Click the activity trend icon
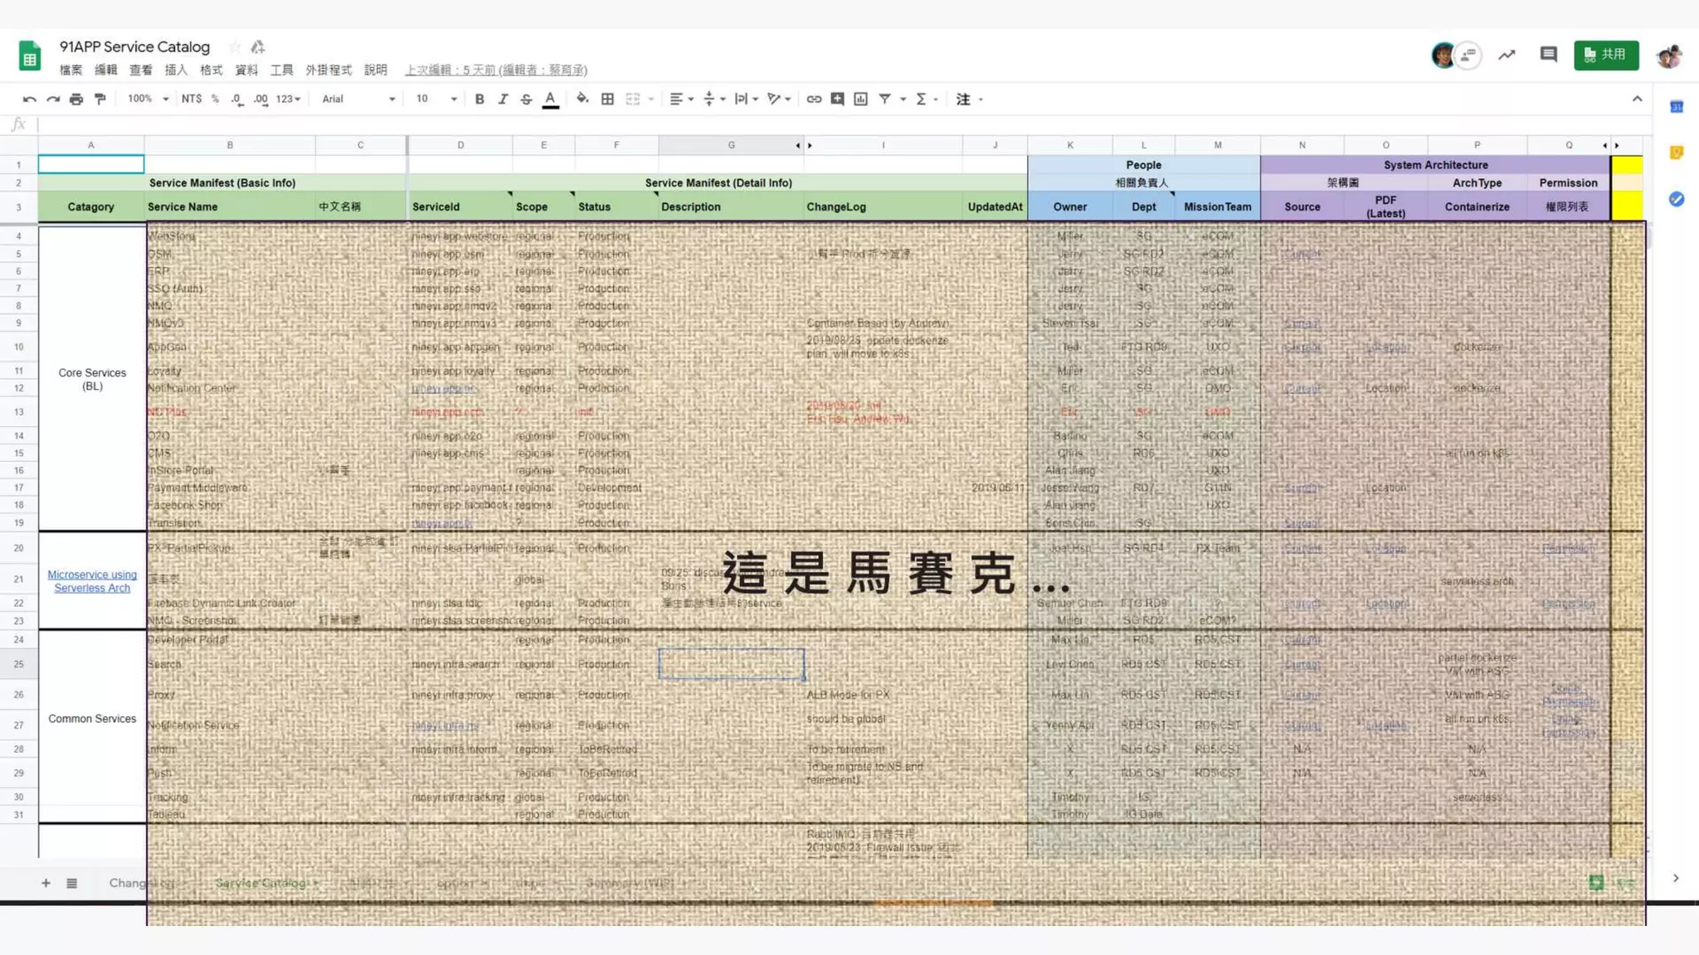The image size is (1699, 955). 1507,55
